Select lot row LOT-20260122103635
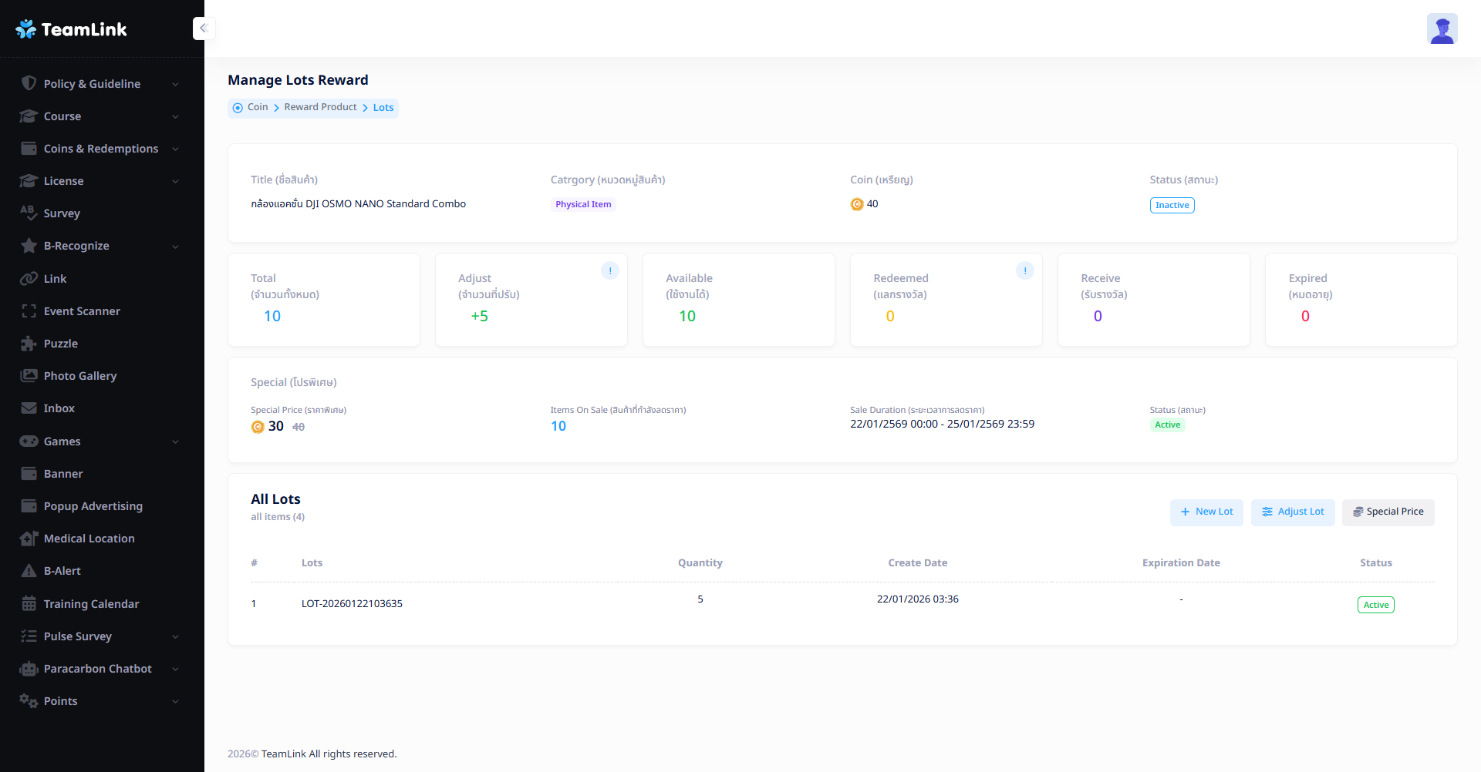 click(352, 604)
